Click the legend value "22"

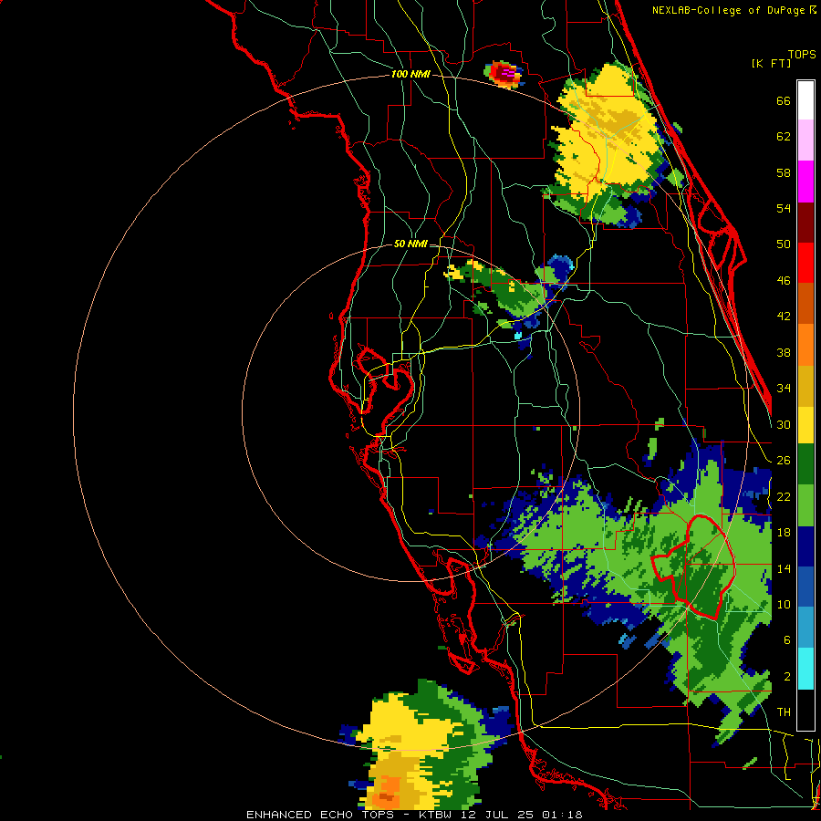point(784,496)
